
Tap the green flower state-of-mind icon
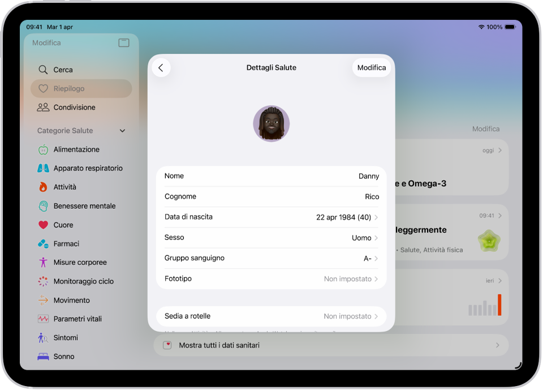[x=489, y=241]
